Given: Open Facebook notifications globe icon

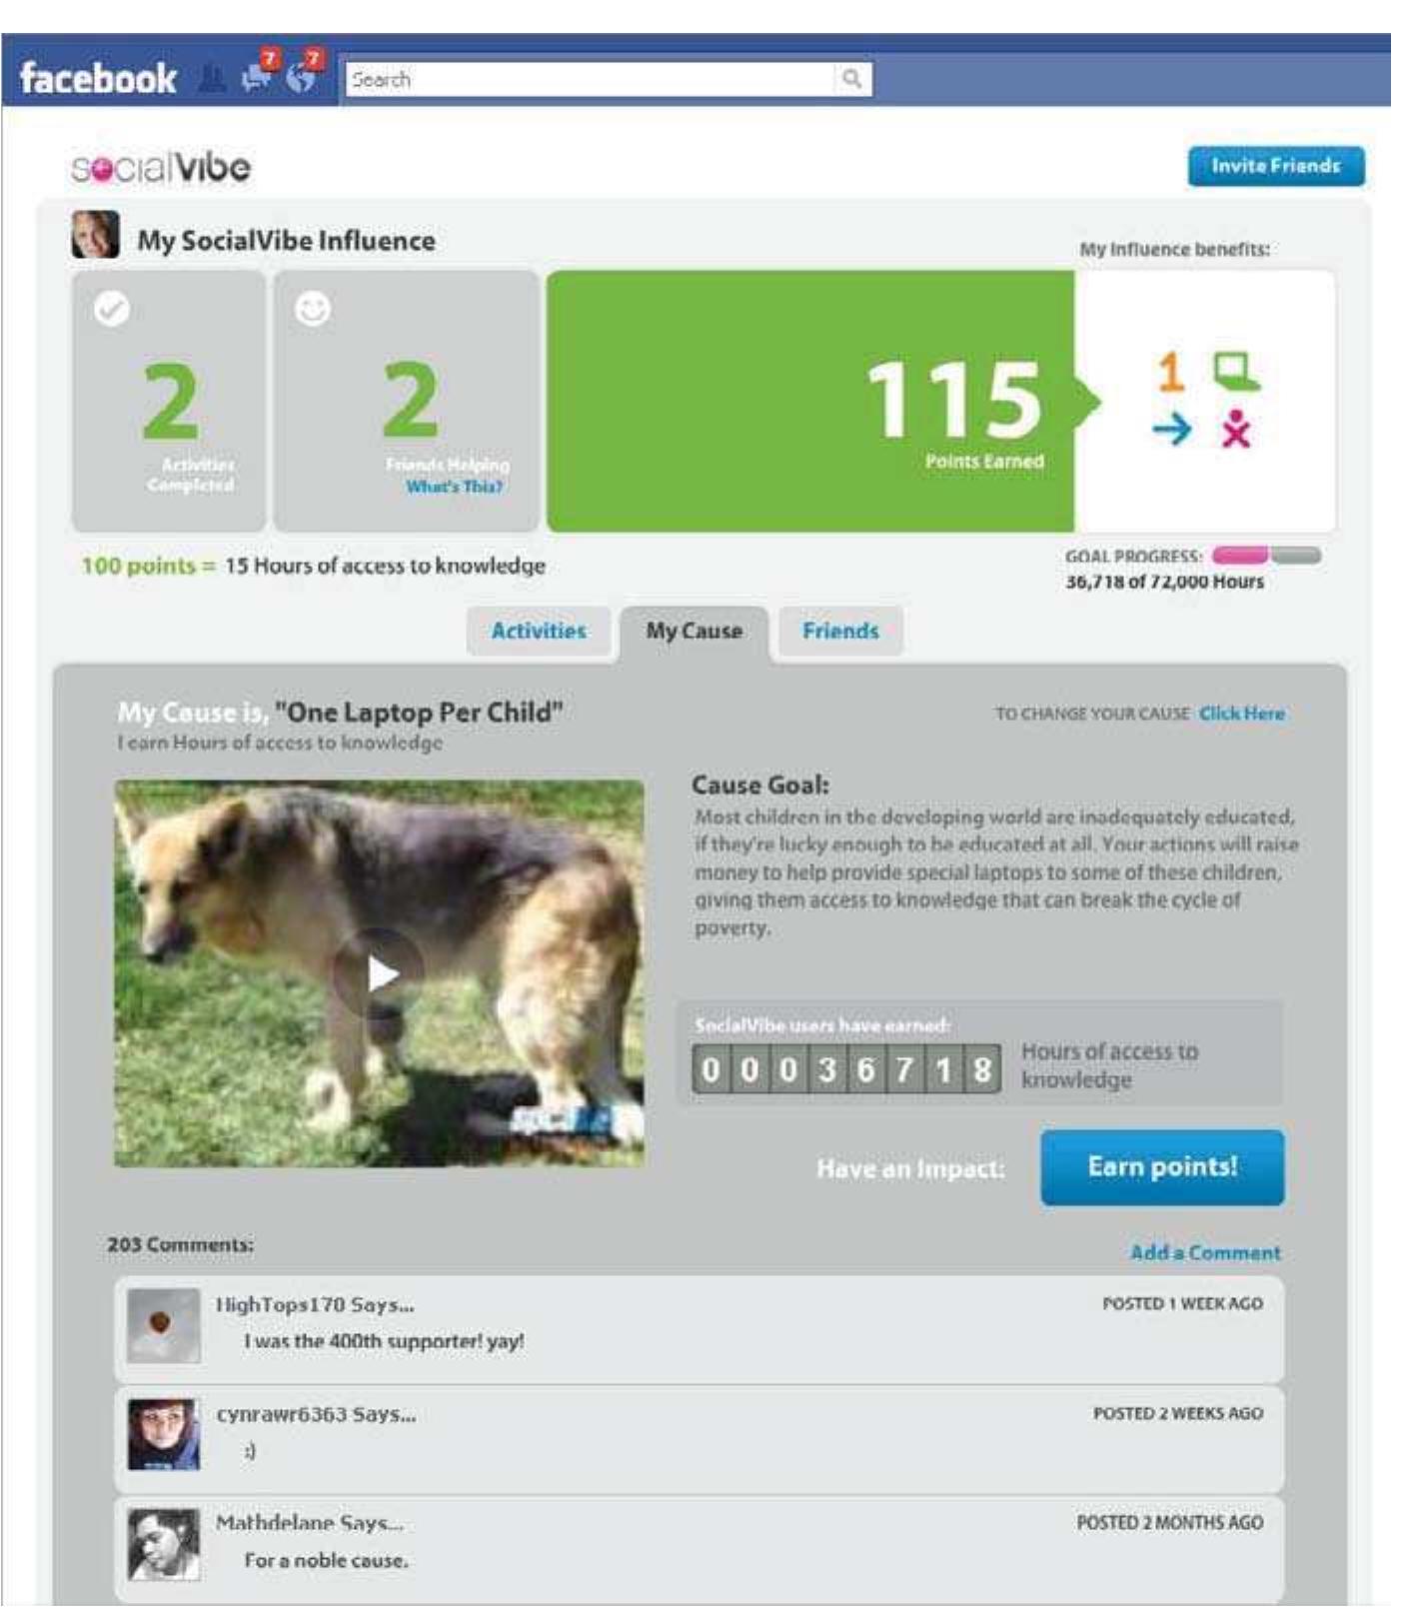Looking at the screenshot, I should pyautogui.click(x=304, y=73).
